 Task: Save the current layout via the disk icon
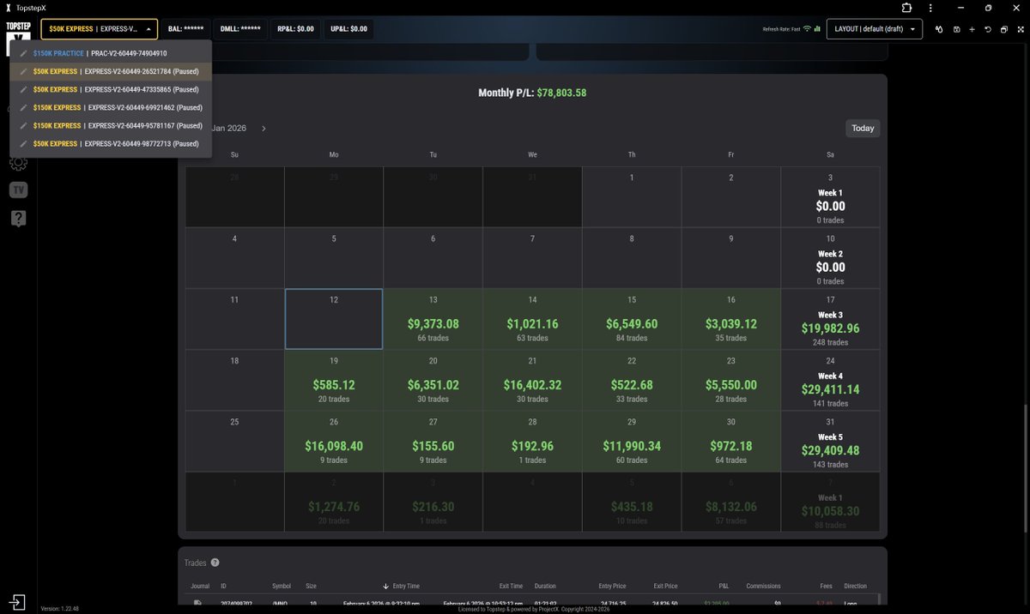pos(956,29)
